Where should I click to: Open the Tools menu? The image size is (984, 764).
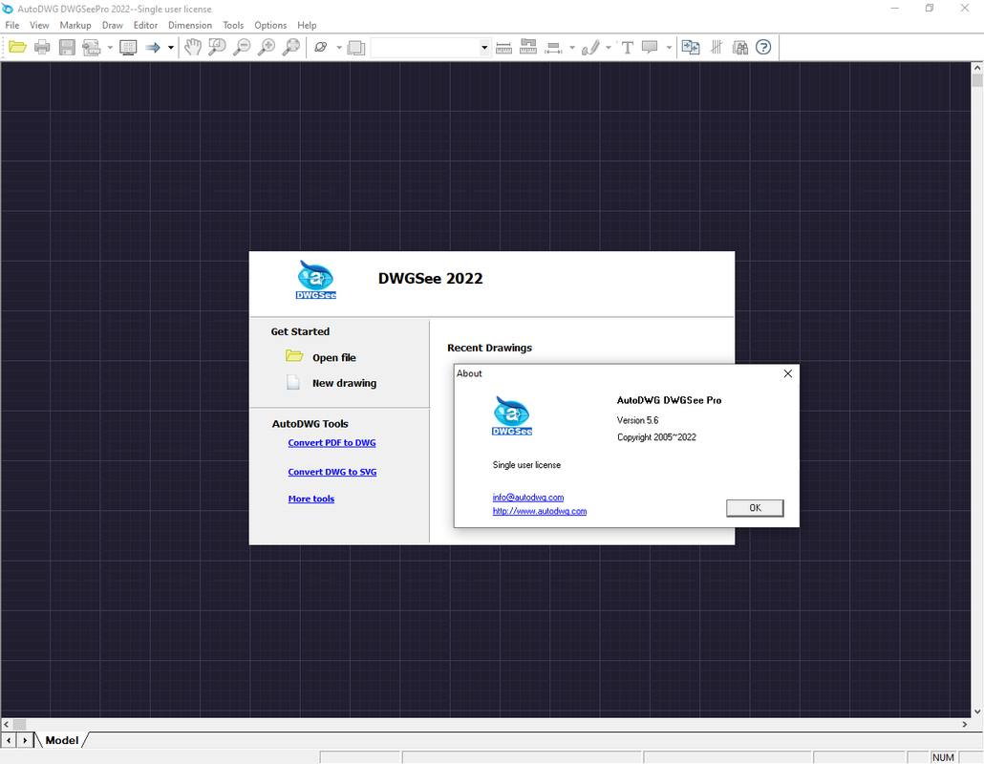pyautogui.click(x=233, y=25)
